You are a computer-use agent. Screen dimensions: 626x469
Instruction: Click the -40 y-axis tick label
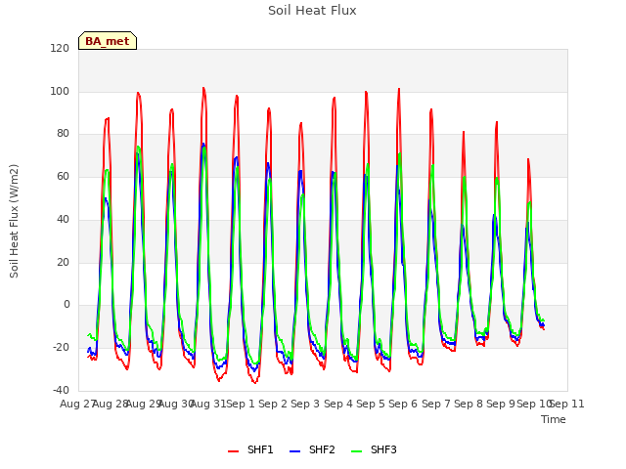61,390
